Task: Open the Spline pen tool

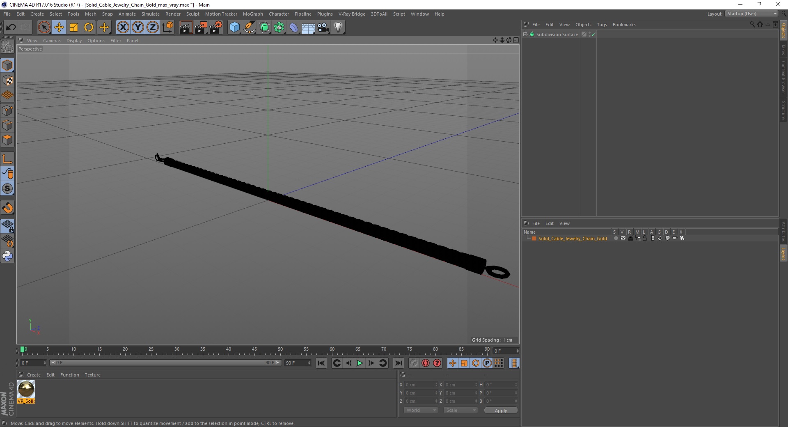Action: point(249,28)
